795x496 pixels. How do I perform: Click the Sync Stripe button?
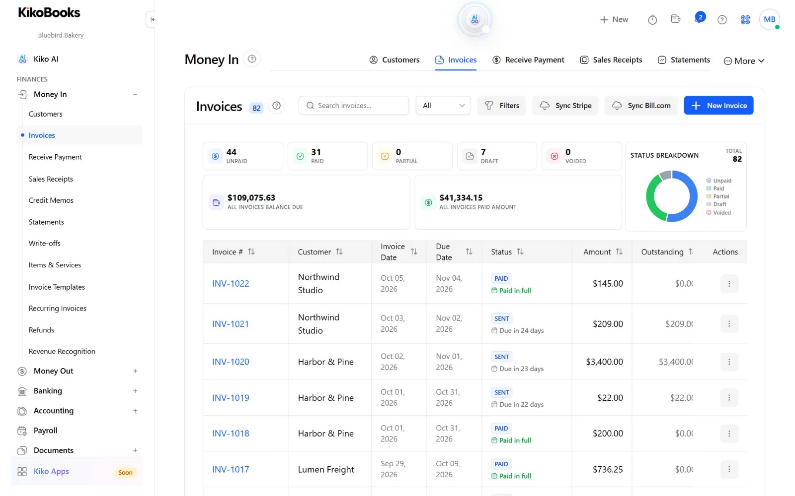coord(565,106)
